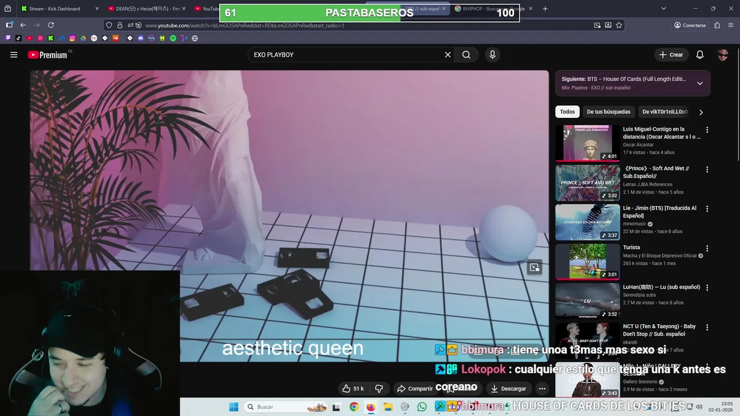Screen dimensions: 740x416
Task: Open Spotify bookmark in bookmarks bar
Action: [x=173, y=38]
